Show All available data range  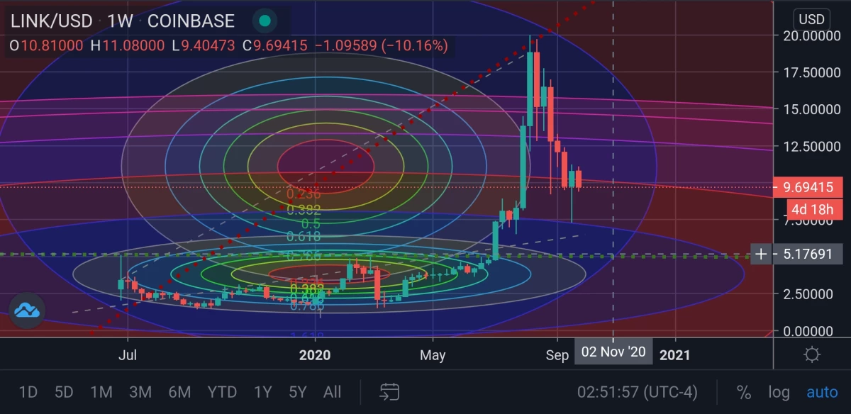[332, 392]
